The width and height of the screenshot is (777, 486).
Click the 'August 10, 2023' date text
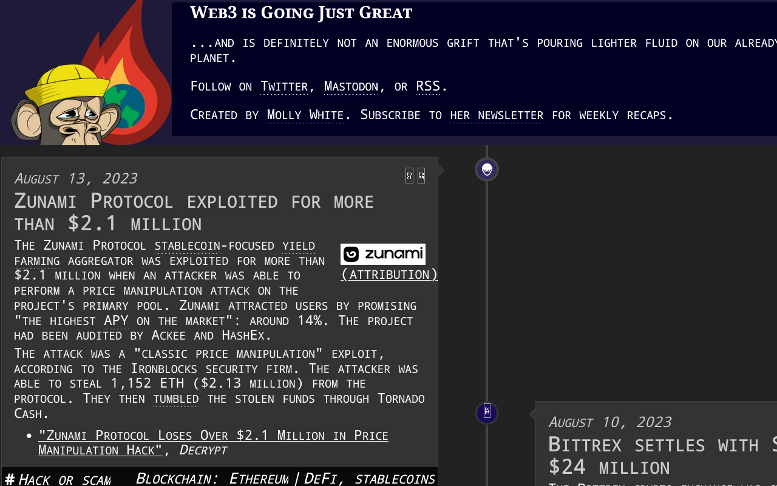610,422
